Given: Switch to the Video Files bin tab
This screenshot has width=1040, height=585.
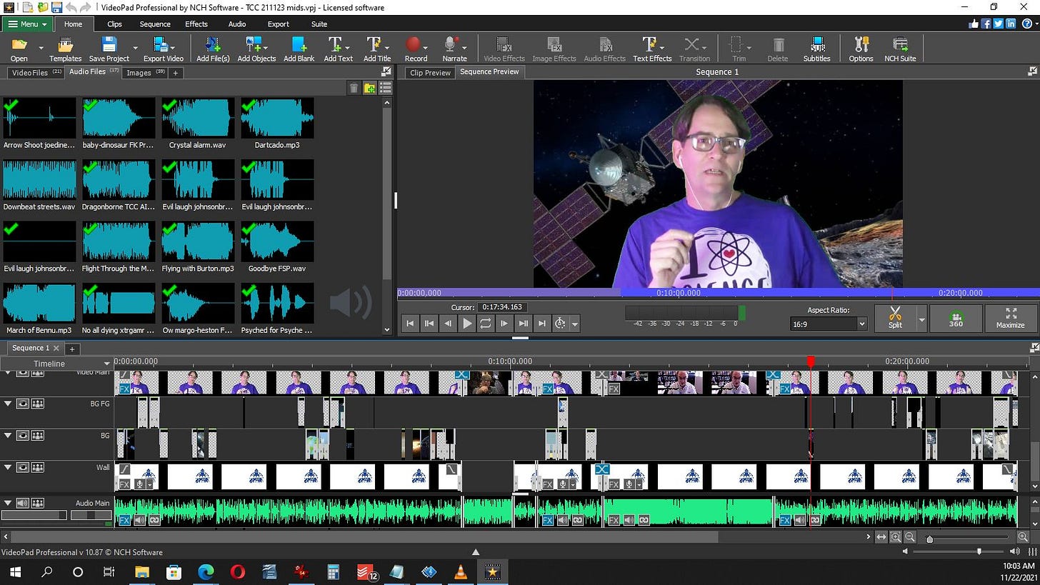Looking at the screenshot, I should pyautogui.click(x=36, y=72).
